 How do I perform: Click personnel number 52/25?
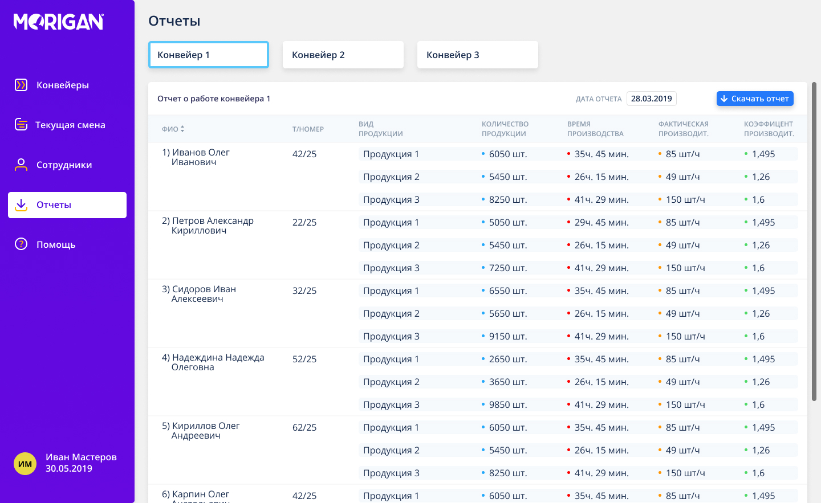(304, 359)
